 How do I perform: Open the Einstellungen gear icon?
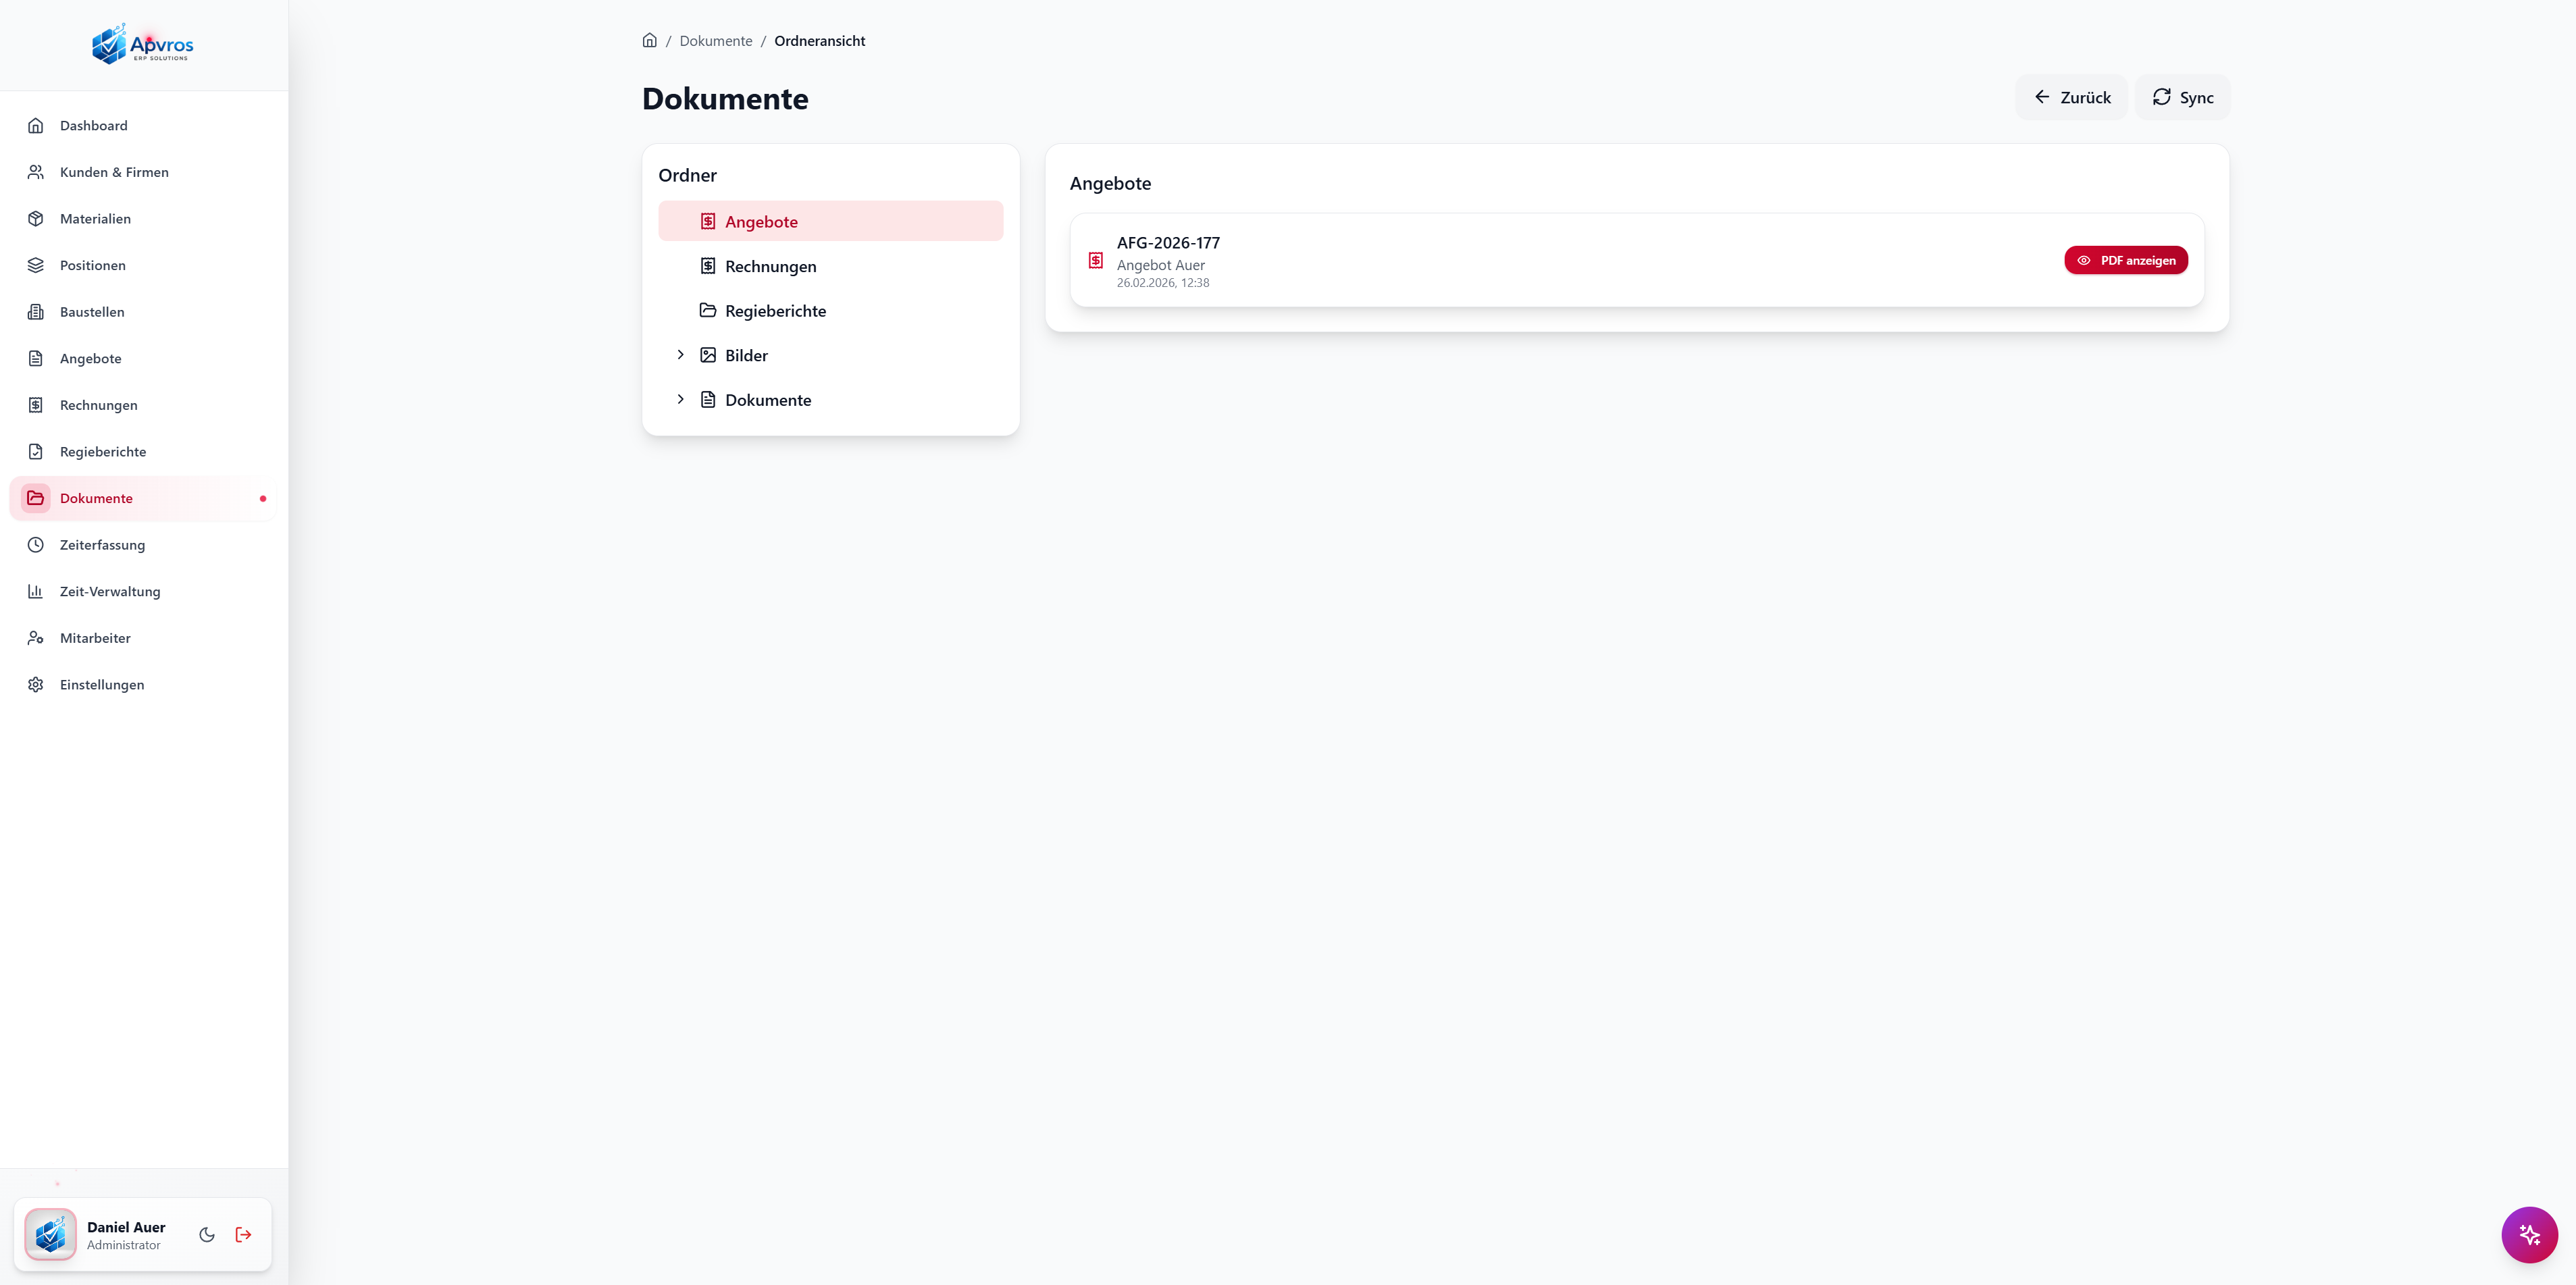pyautogui.click(x=36, y=684)
